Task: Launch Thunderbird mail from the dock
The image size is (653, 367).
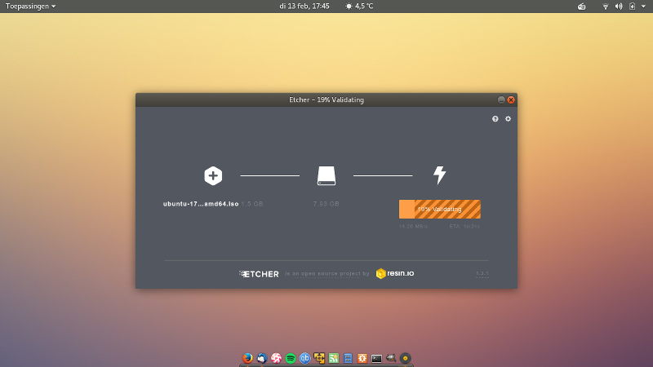Action: [262, 358]
